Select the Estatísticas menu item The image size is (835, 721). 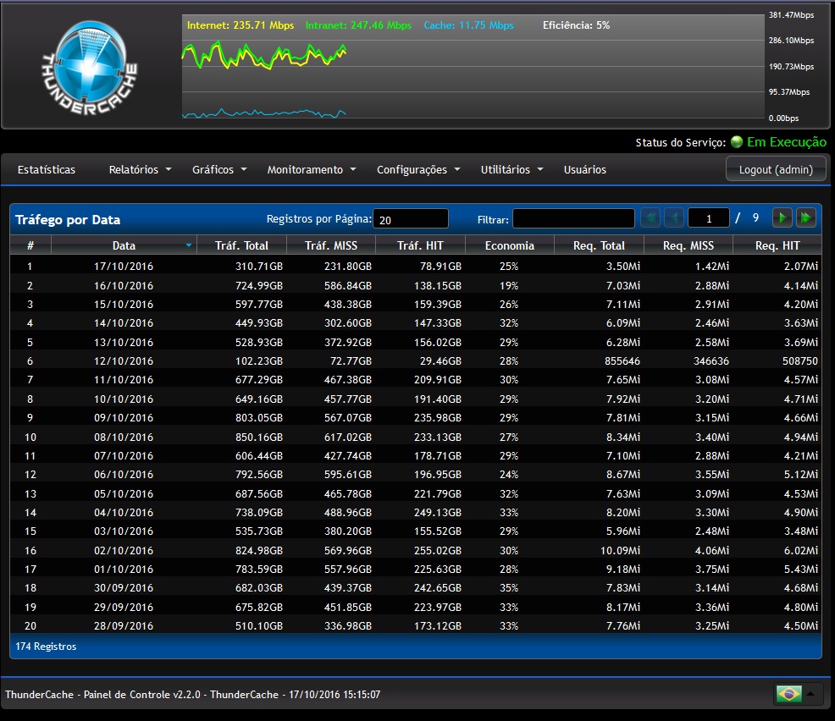coord(47,169)
